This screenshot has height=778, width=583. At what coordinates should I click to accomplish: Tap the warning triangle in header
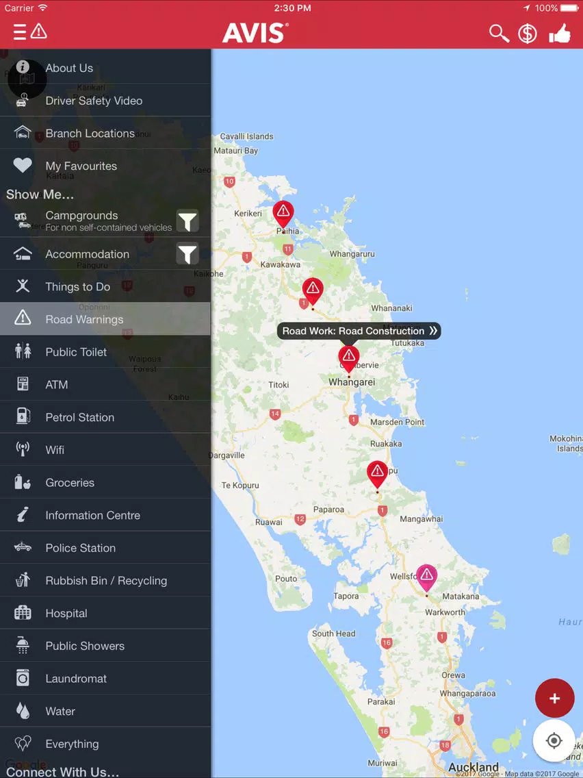(x=39, y=32)
